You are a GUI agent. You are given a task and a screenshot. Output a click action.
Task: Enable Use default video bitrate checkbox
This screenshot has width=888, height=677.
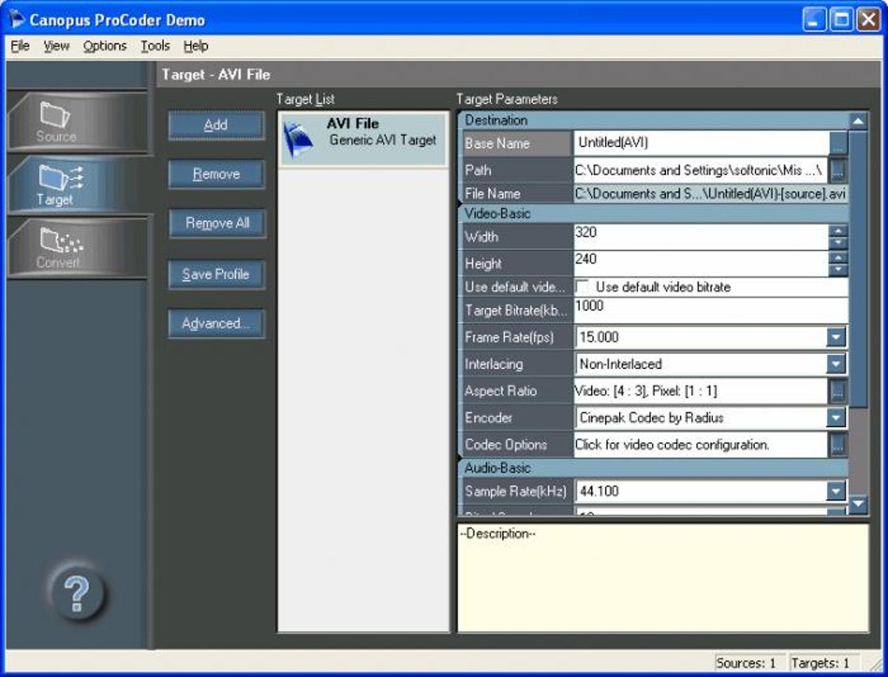(x=582, y=286)
